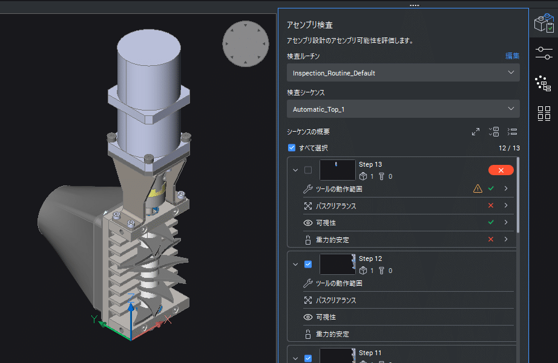The height and width of the screenshot is (363, 558).
Task: Click the eye icon beside 可視性 in Step 13
Action: pyautogui.click(x=309, y=222)
